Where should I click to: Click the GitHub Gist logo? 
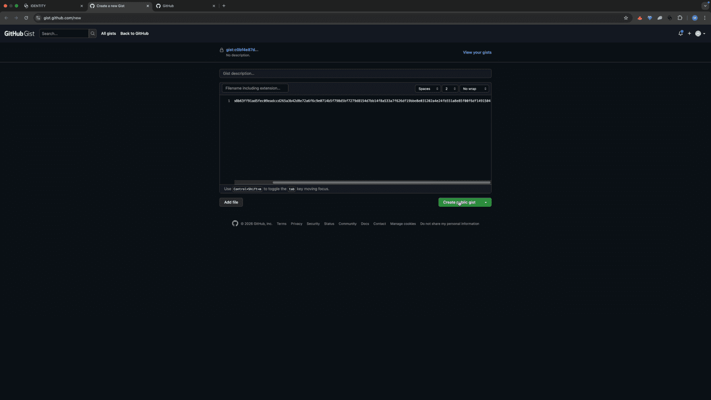pos(19,33)
